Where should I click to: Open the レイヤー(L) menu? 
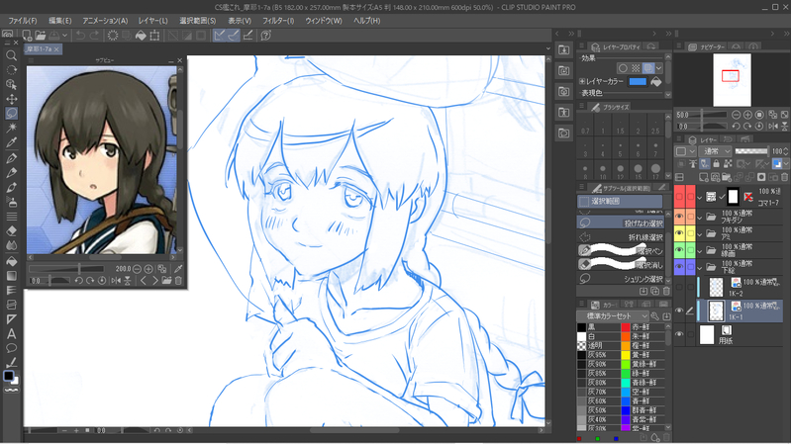152,21
